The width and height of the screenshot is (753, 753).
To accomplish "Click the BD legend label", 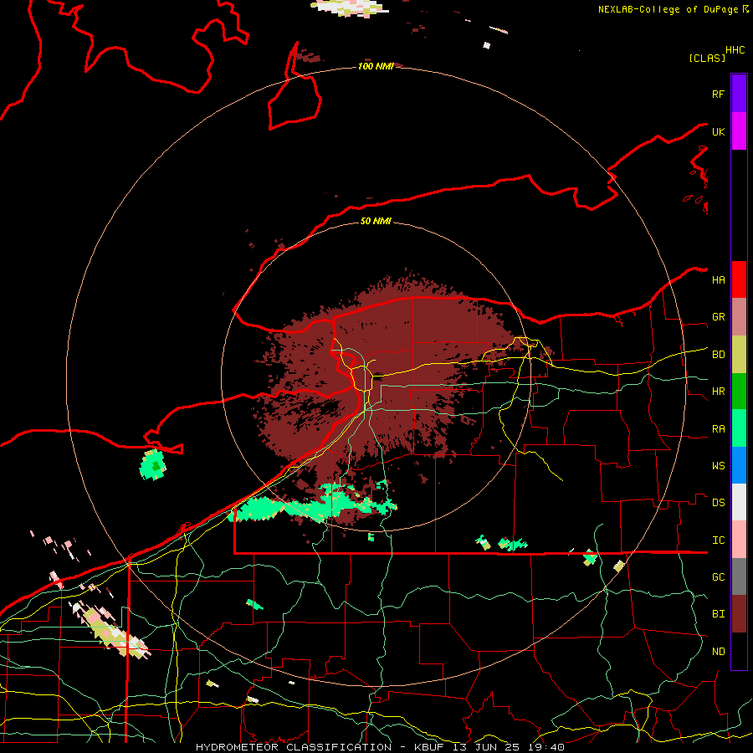I will [x=718, y=355].
